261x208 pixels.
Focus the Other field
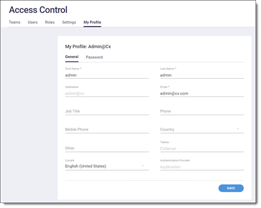(x=107, y=148)
